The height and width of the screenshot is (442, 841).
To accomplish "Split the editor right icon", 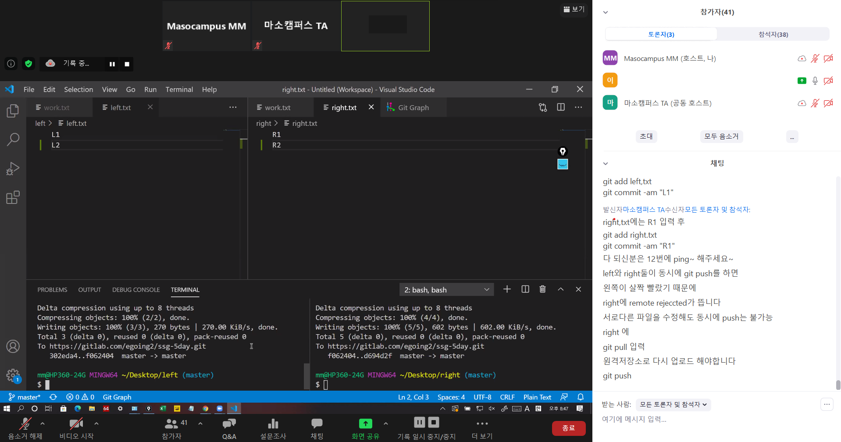I will 560,107.
